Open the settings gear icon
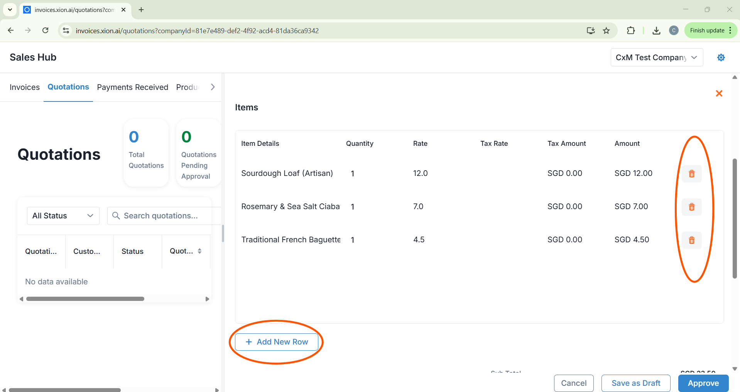The height and width of the screenshot is (392, 740). (721, 57)
